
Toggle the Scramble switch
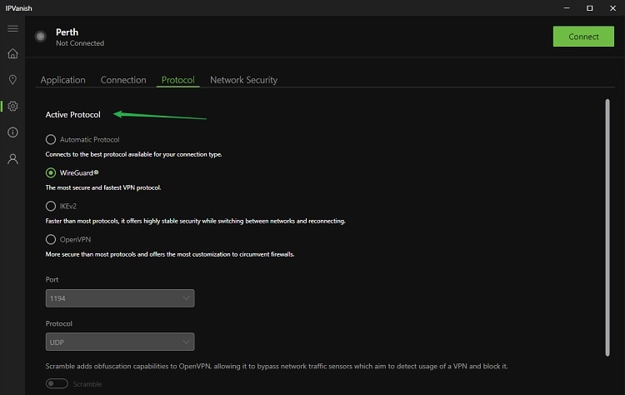click(57, 383)
